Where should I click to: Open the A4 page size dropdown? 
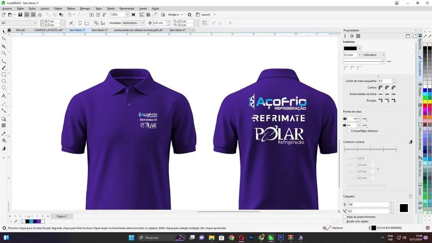(x=35, y=23)
